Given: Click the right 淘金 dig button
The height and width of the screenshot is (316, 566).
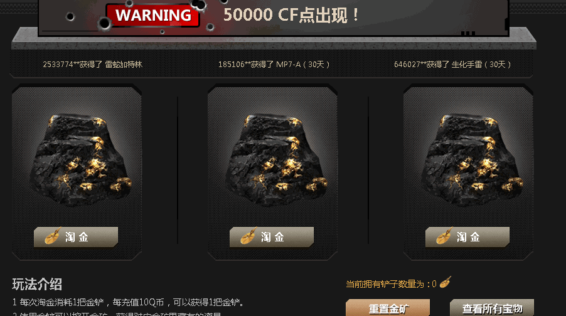Looking at the screenshot, I should click(467, 237).
